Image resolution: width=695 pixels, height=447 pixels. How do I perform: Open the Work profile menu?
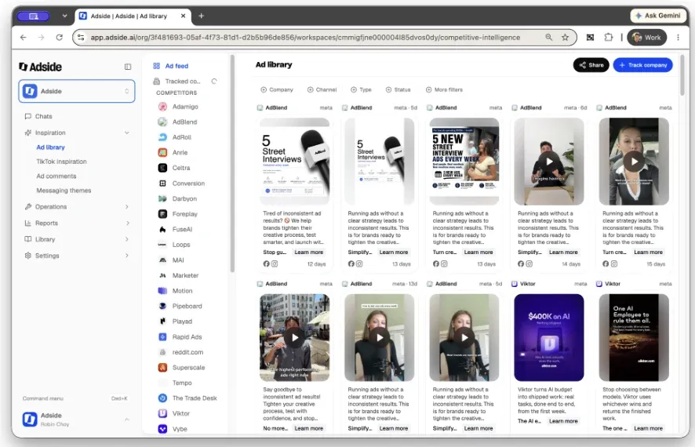tap(646, 38)
